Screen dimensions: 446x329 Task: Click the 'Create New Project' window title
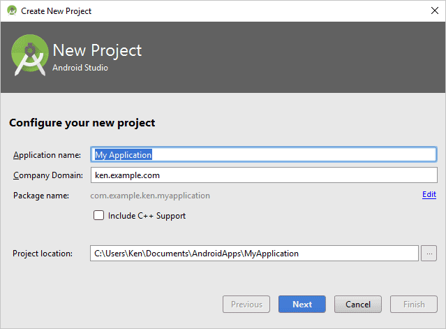[x=56, y=10]
